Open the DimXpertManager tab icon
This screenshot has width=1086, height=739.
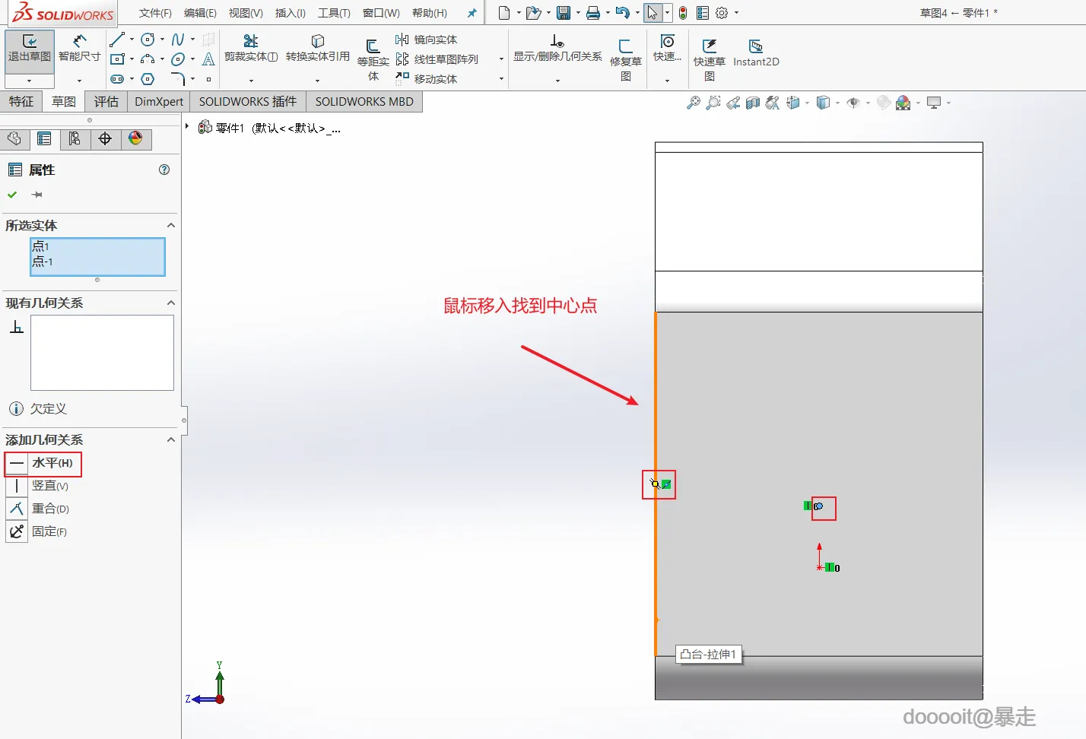click(105, 138)
